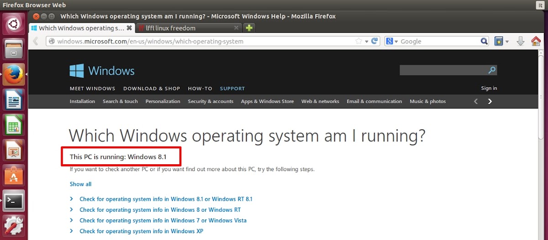Viewport: 548px width, 240px height.
Task: Open the SUPPORT menu
Action: tap(232, 89)
